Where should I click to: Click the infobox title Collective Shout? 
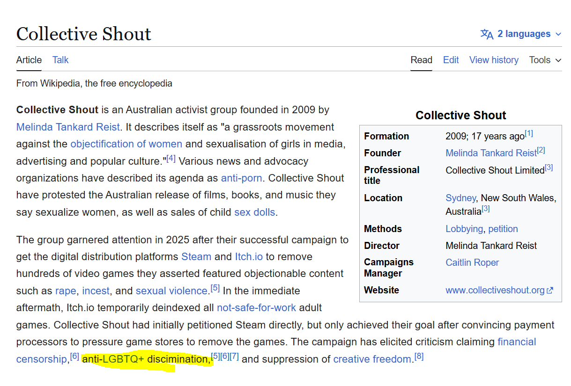click(x=461, y=116)
